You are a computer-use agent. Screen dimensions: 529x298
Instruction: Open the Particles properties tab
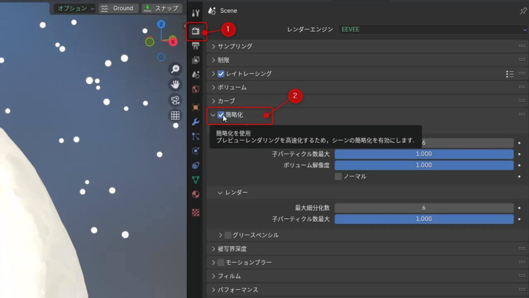[x=196, y=137]
